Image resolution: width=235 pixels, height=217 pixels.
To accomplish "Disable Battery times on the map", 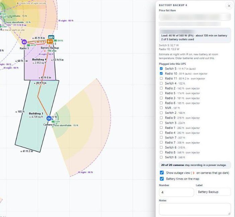I will click(x=162, y=179).
